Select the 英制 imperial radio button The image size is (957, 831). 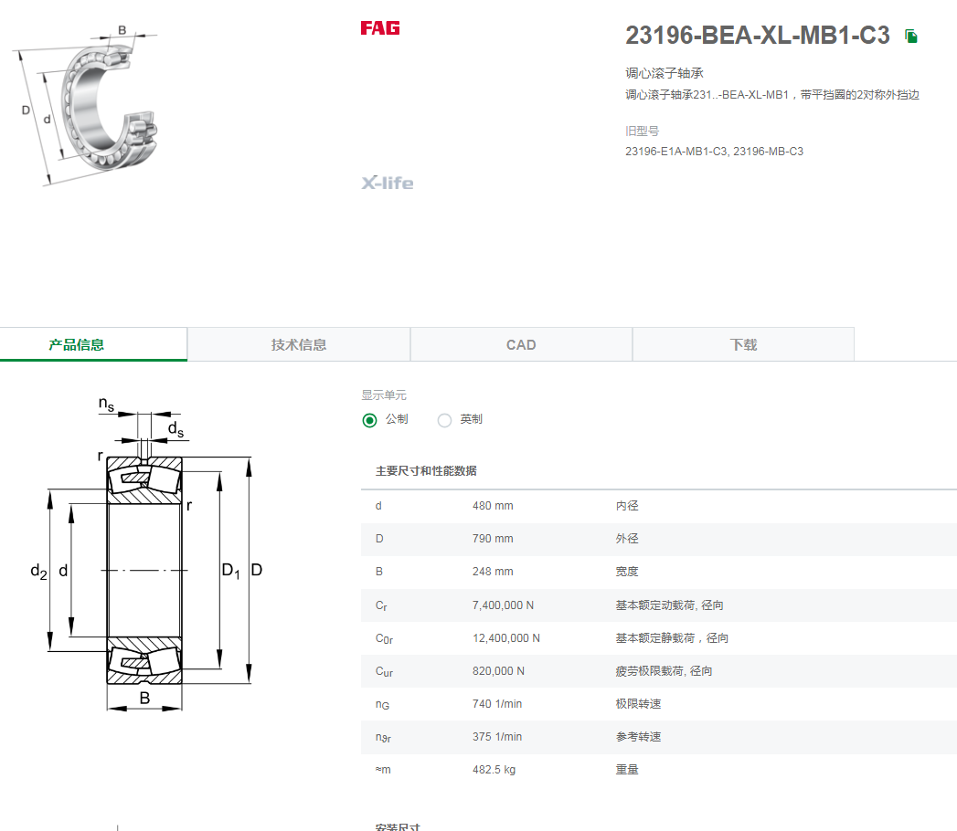444,420
